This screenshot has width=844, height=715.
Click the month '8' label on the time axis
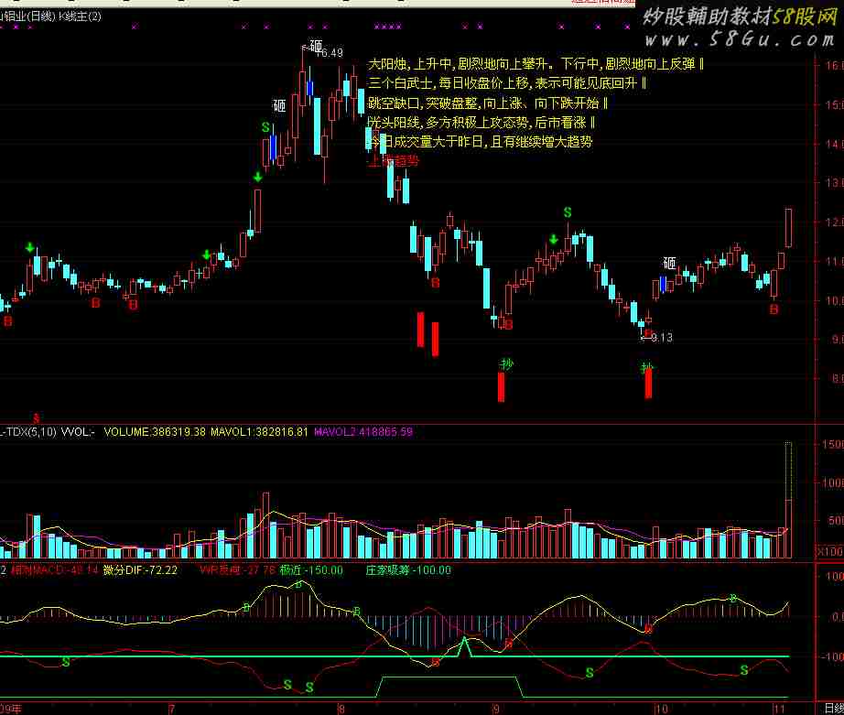(x=341, y=710)
